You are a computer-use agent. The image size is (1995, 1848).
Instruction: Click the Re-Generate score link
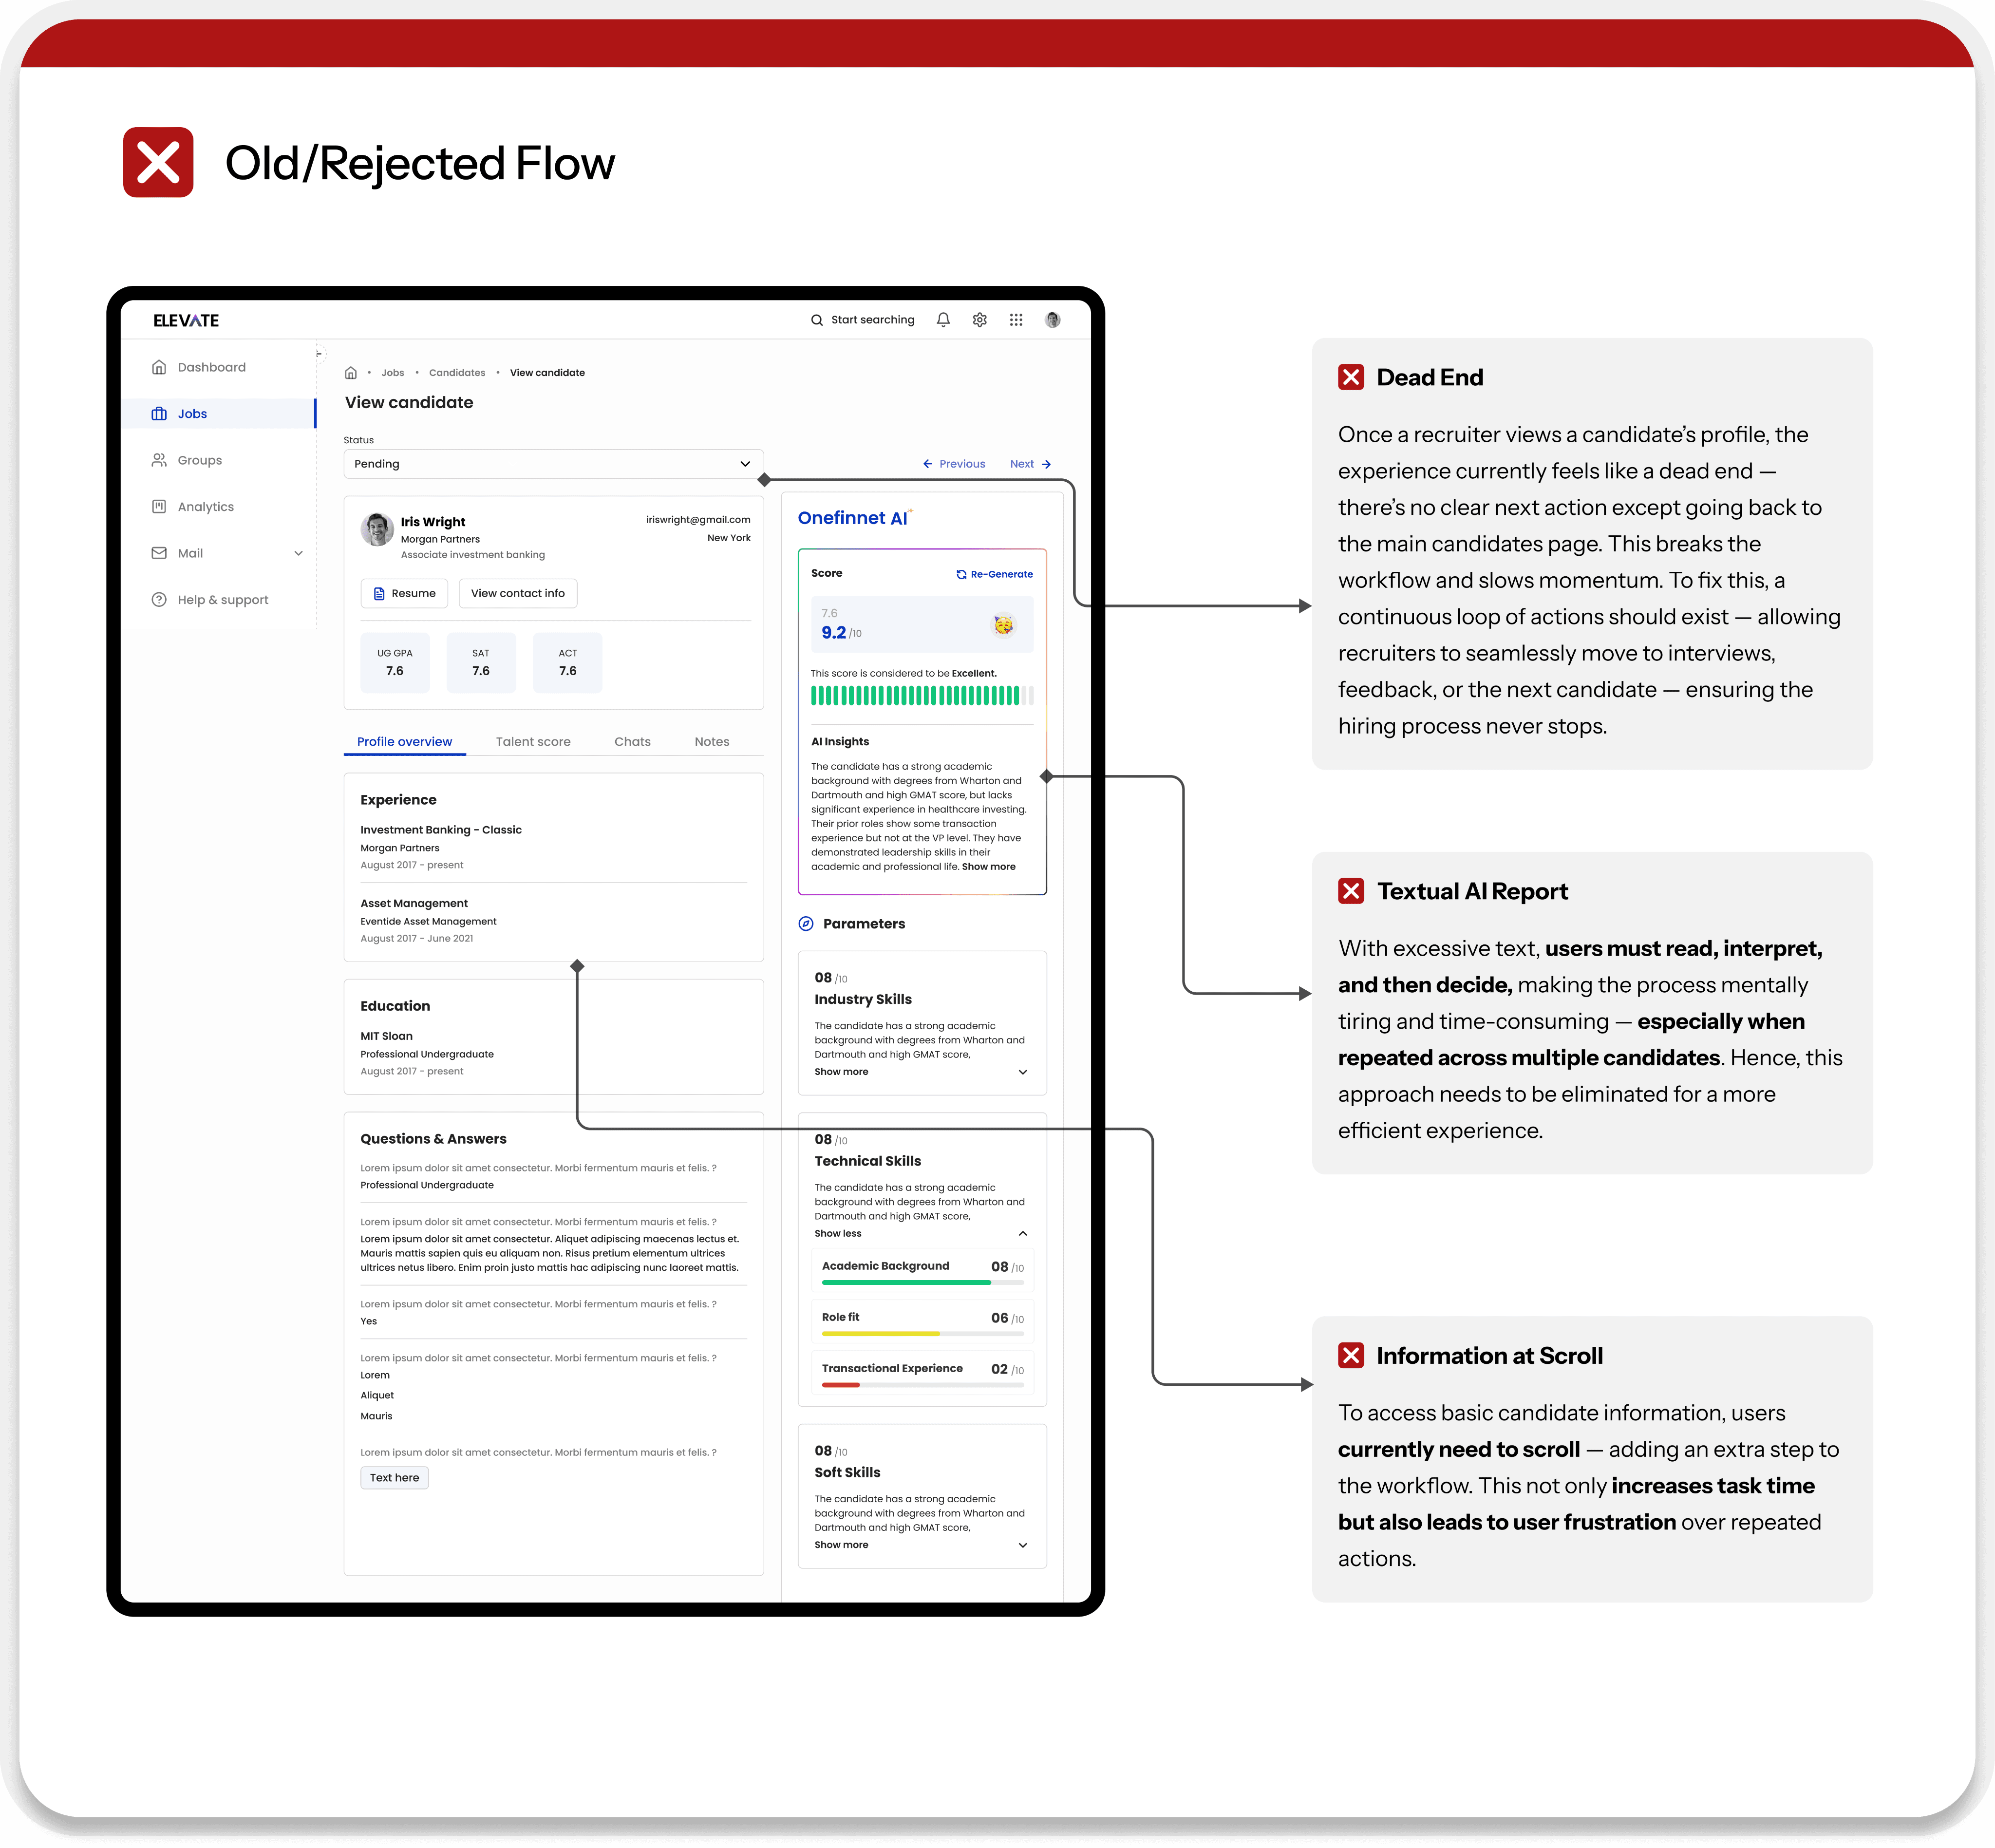[x=995, y=574]
